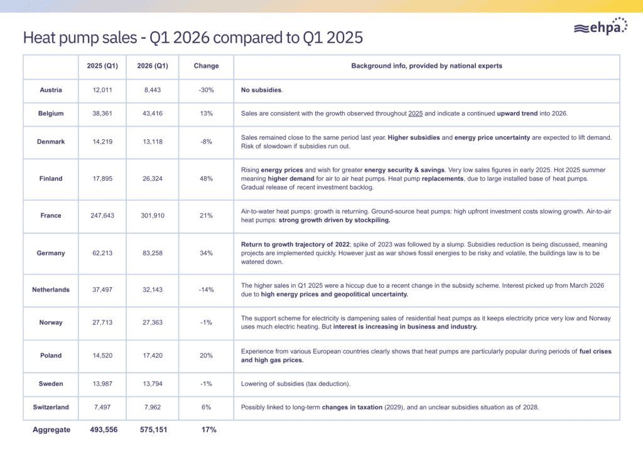Click the Switzerland row label
The height and width of the screenshot is (454, 643).
(x=51, y=407)
